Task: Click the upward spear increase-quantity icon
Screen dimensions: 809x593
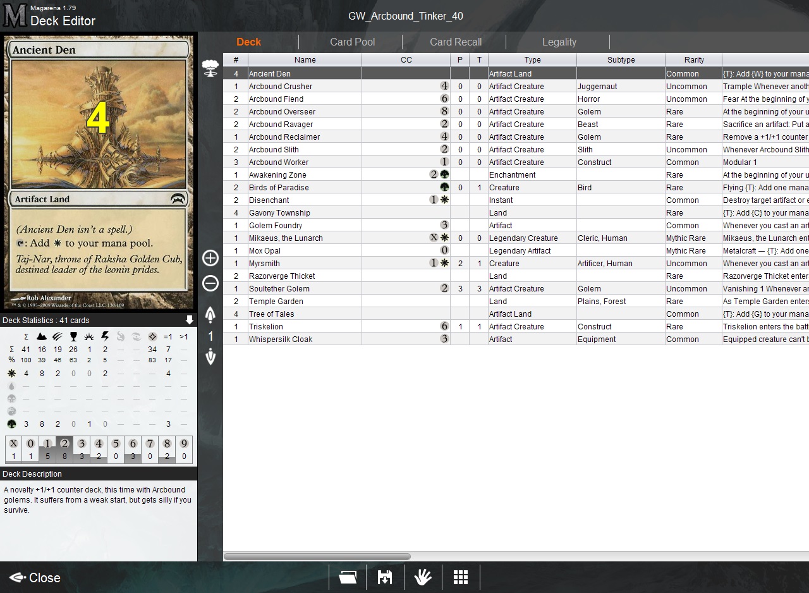Action: point(210,315)
